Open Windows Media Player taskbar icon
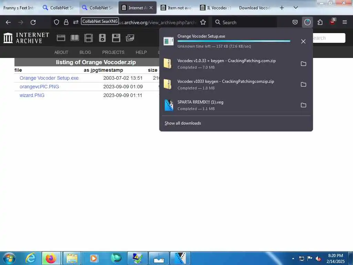This screenshot has height=265, width=353. coord(94,258)
